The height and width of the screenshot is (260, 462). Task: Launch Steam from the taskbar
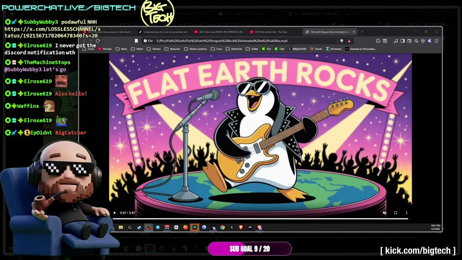139,227
